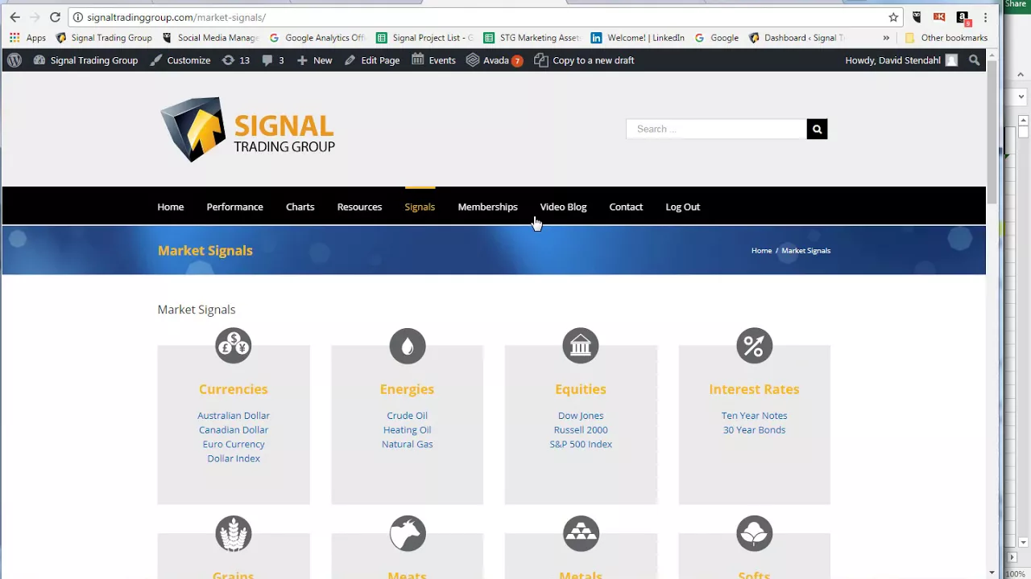This screenshot has width=1031, height=579.
Task: Select the Signals menu item
Action: click(x=420, y=207)
